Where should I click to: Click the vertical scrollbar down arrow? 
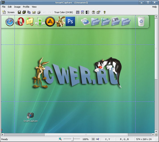coord(156,132)
